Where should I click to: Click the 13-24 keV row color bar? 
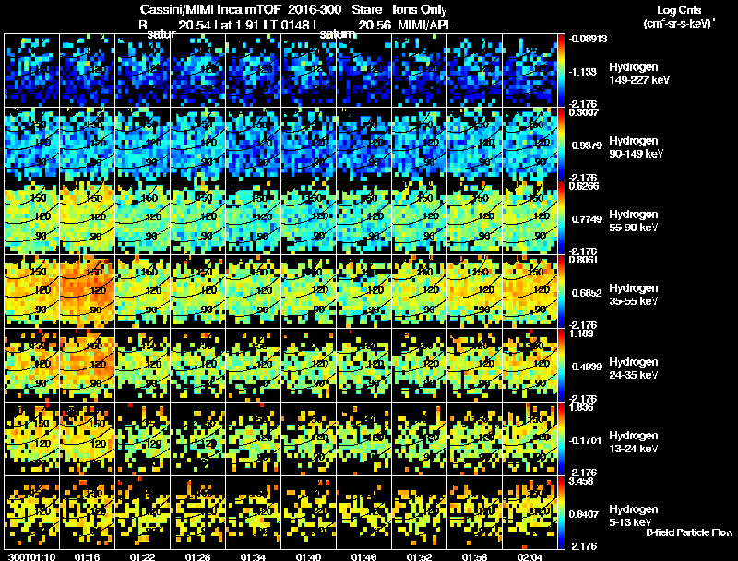pyautogui.click(x=561, y=439)
